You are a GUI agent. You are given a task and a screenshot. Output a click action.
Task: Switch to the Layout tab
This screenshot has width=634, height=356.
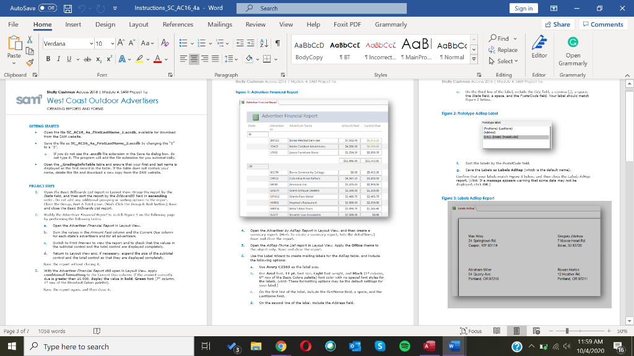tap(139, 24)
